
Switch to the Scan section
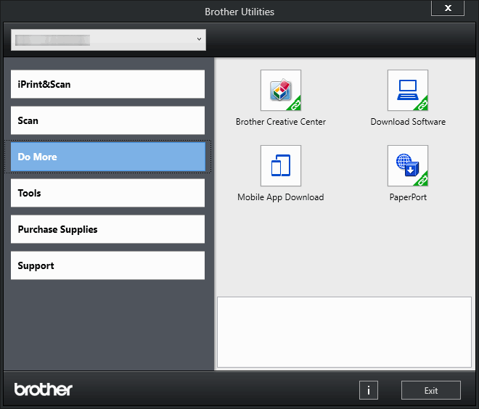coord(107,120)
